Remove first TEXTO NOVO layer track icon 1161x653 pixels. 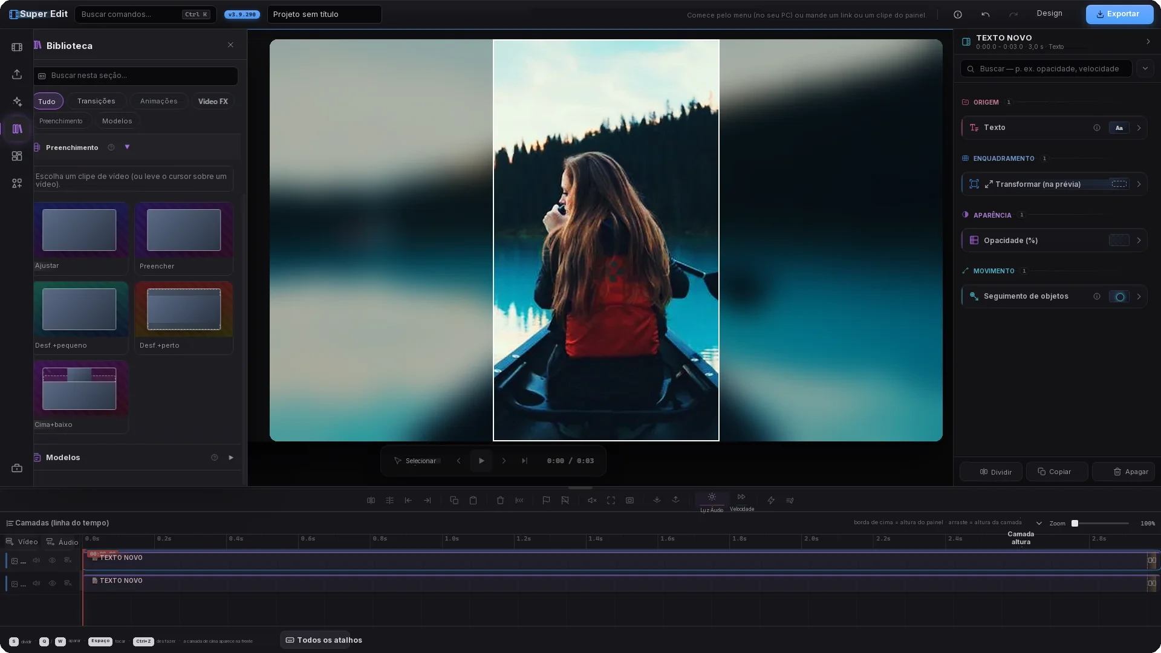point(68,560)
